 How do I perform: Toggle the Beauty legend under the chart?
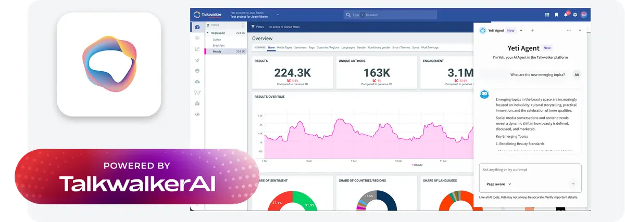coord(417,164)
